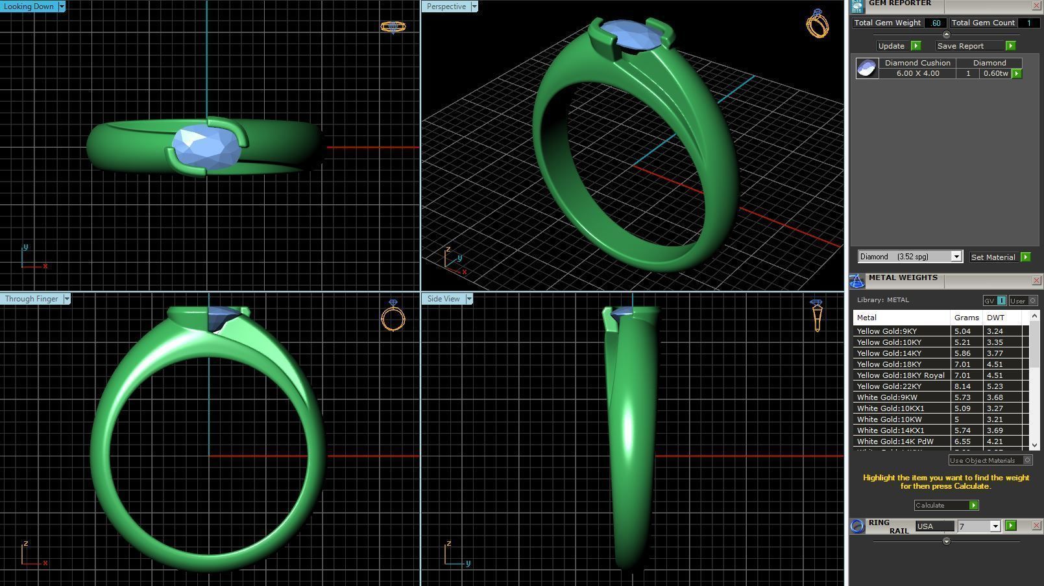Image resolution: width=1044 pixels, height=586 pixels.
Task: Click the Grams column header
Action: (966, 318)
